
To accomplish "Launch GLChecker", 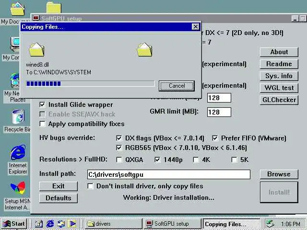I will point(279,100).
